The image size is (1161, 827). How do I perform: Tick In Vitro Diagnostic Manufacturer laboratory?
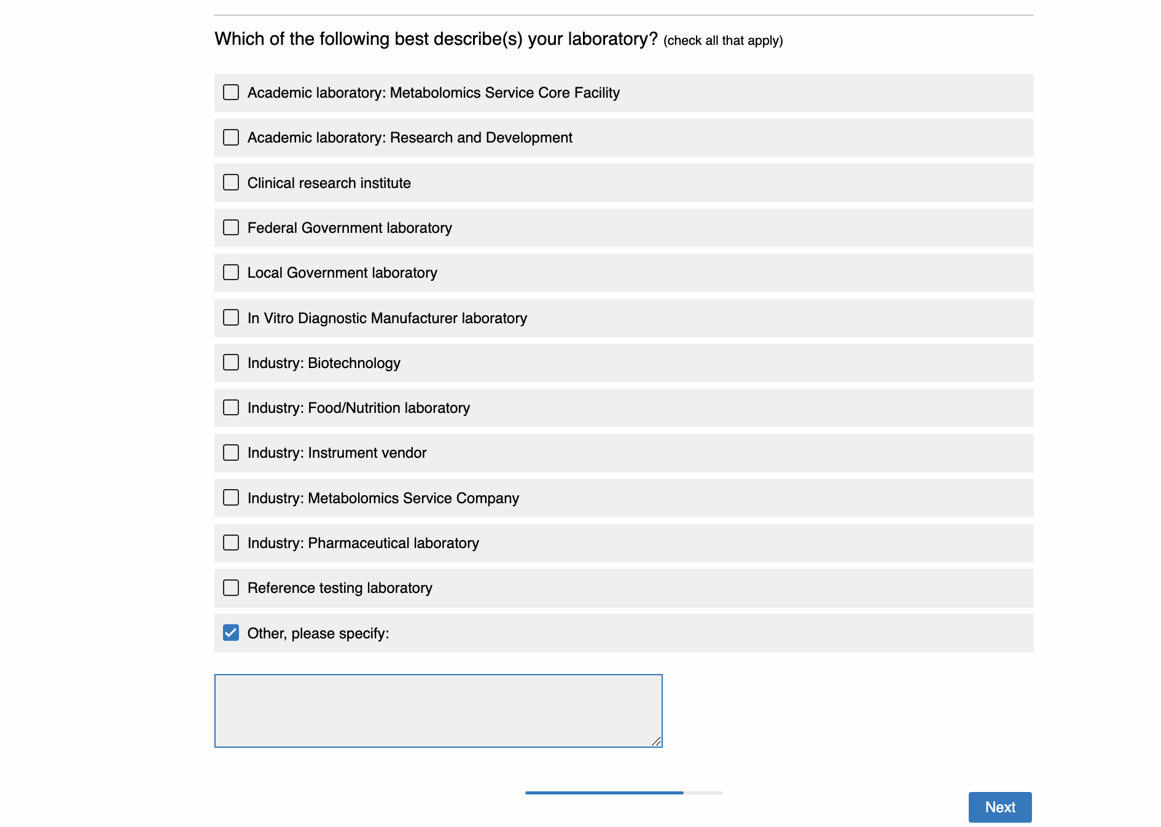(x=231, y=318)
